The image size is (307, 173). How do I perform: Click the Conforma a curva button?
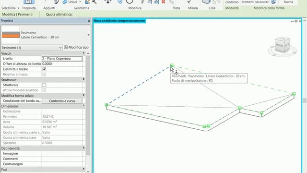coord(62,101)
